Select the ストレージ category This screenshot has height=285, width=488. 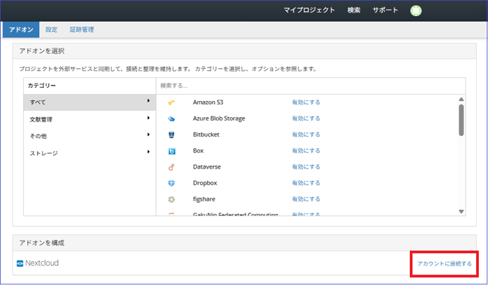pyautogui.click(x=90, y=153)
